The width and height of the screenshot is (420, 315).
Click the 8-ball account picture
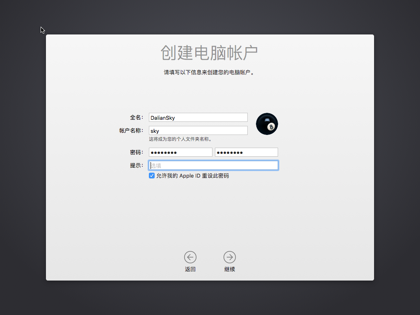(x=267, y=124)
